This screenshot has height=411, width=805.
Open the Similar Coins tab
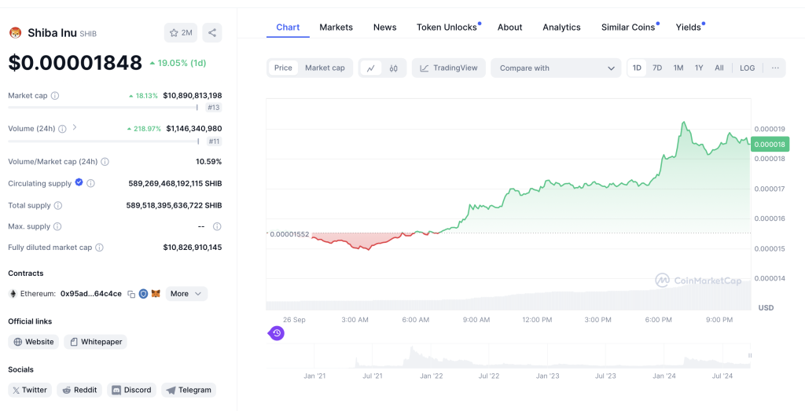pos(628,28)
